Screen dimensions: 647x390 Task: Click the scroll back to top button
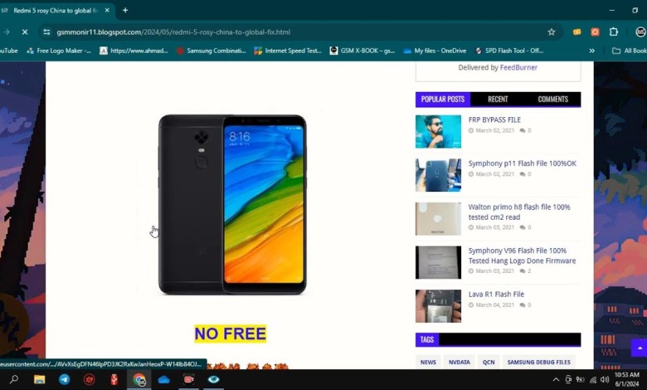click(x=640, y=348)
